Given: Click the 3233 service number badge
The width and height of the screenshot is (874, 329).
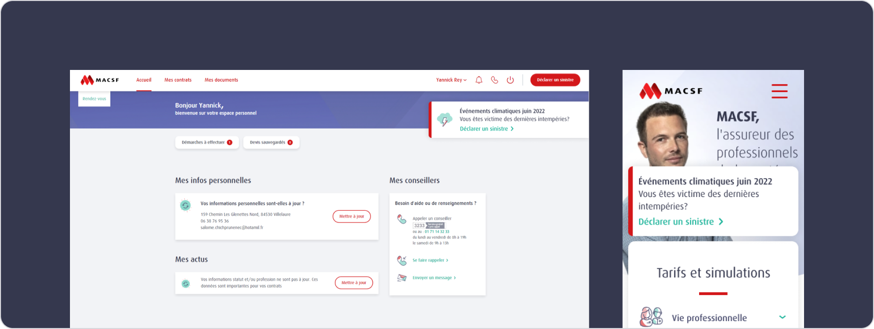Looking at the screenshot, I should [x=429, y=226].
